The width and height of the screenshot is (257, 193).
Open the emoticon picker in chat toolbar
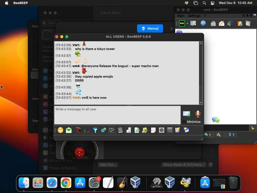pyautogui.click(x=60, y=130)
